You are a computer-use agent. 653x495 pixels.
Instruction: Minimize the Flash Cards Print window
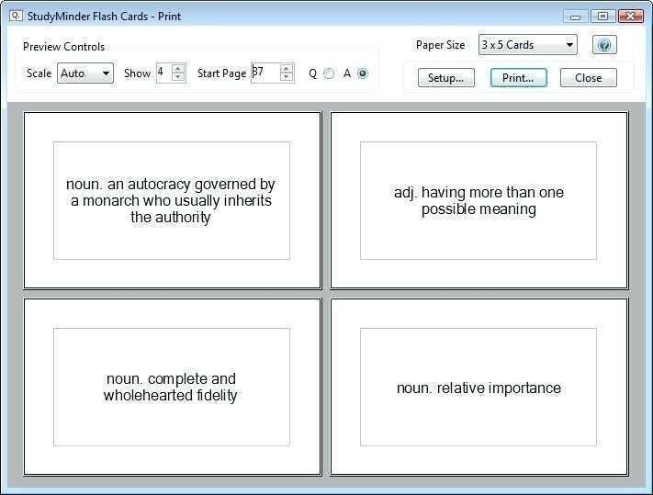(576, 16)
